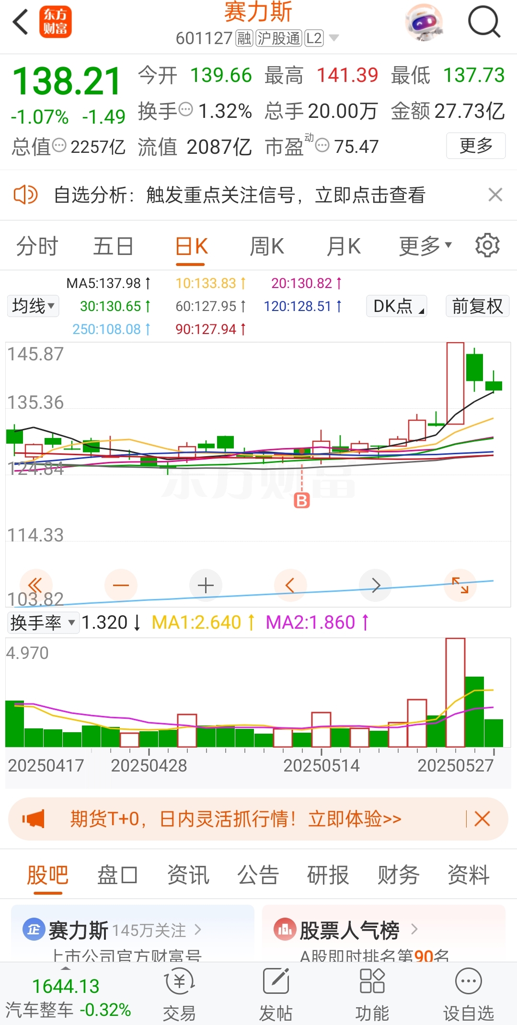
Task: Tap 发帖 post icon
Action: pyautogui.click(x=276, y=994)
